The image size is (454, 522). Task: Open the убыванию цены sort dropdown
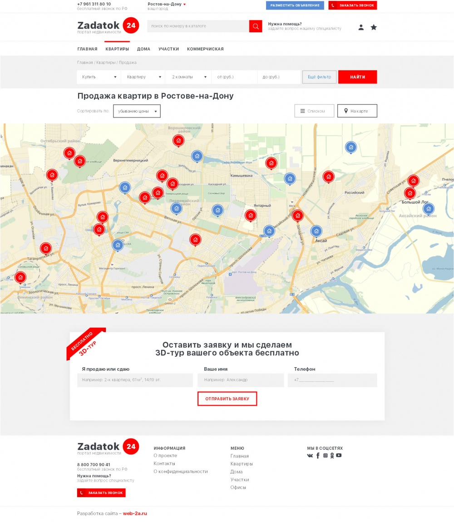coord(137,111)
